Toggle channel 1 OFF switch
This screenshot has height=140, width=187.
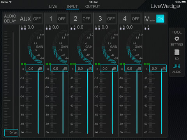62,19
